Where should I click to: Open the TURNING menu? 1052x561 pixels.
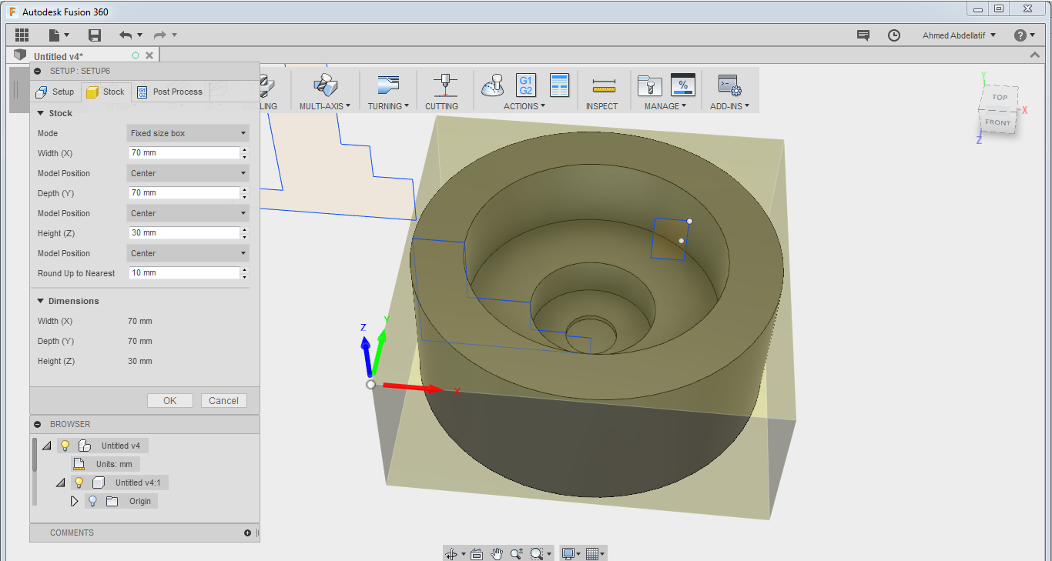pyautogui.click(x=388, y=106)
